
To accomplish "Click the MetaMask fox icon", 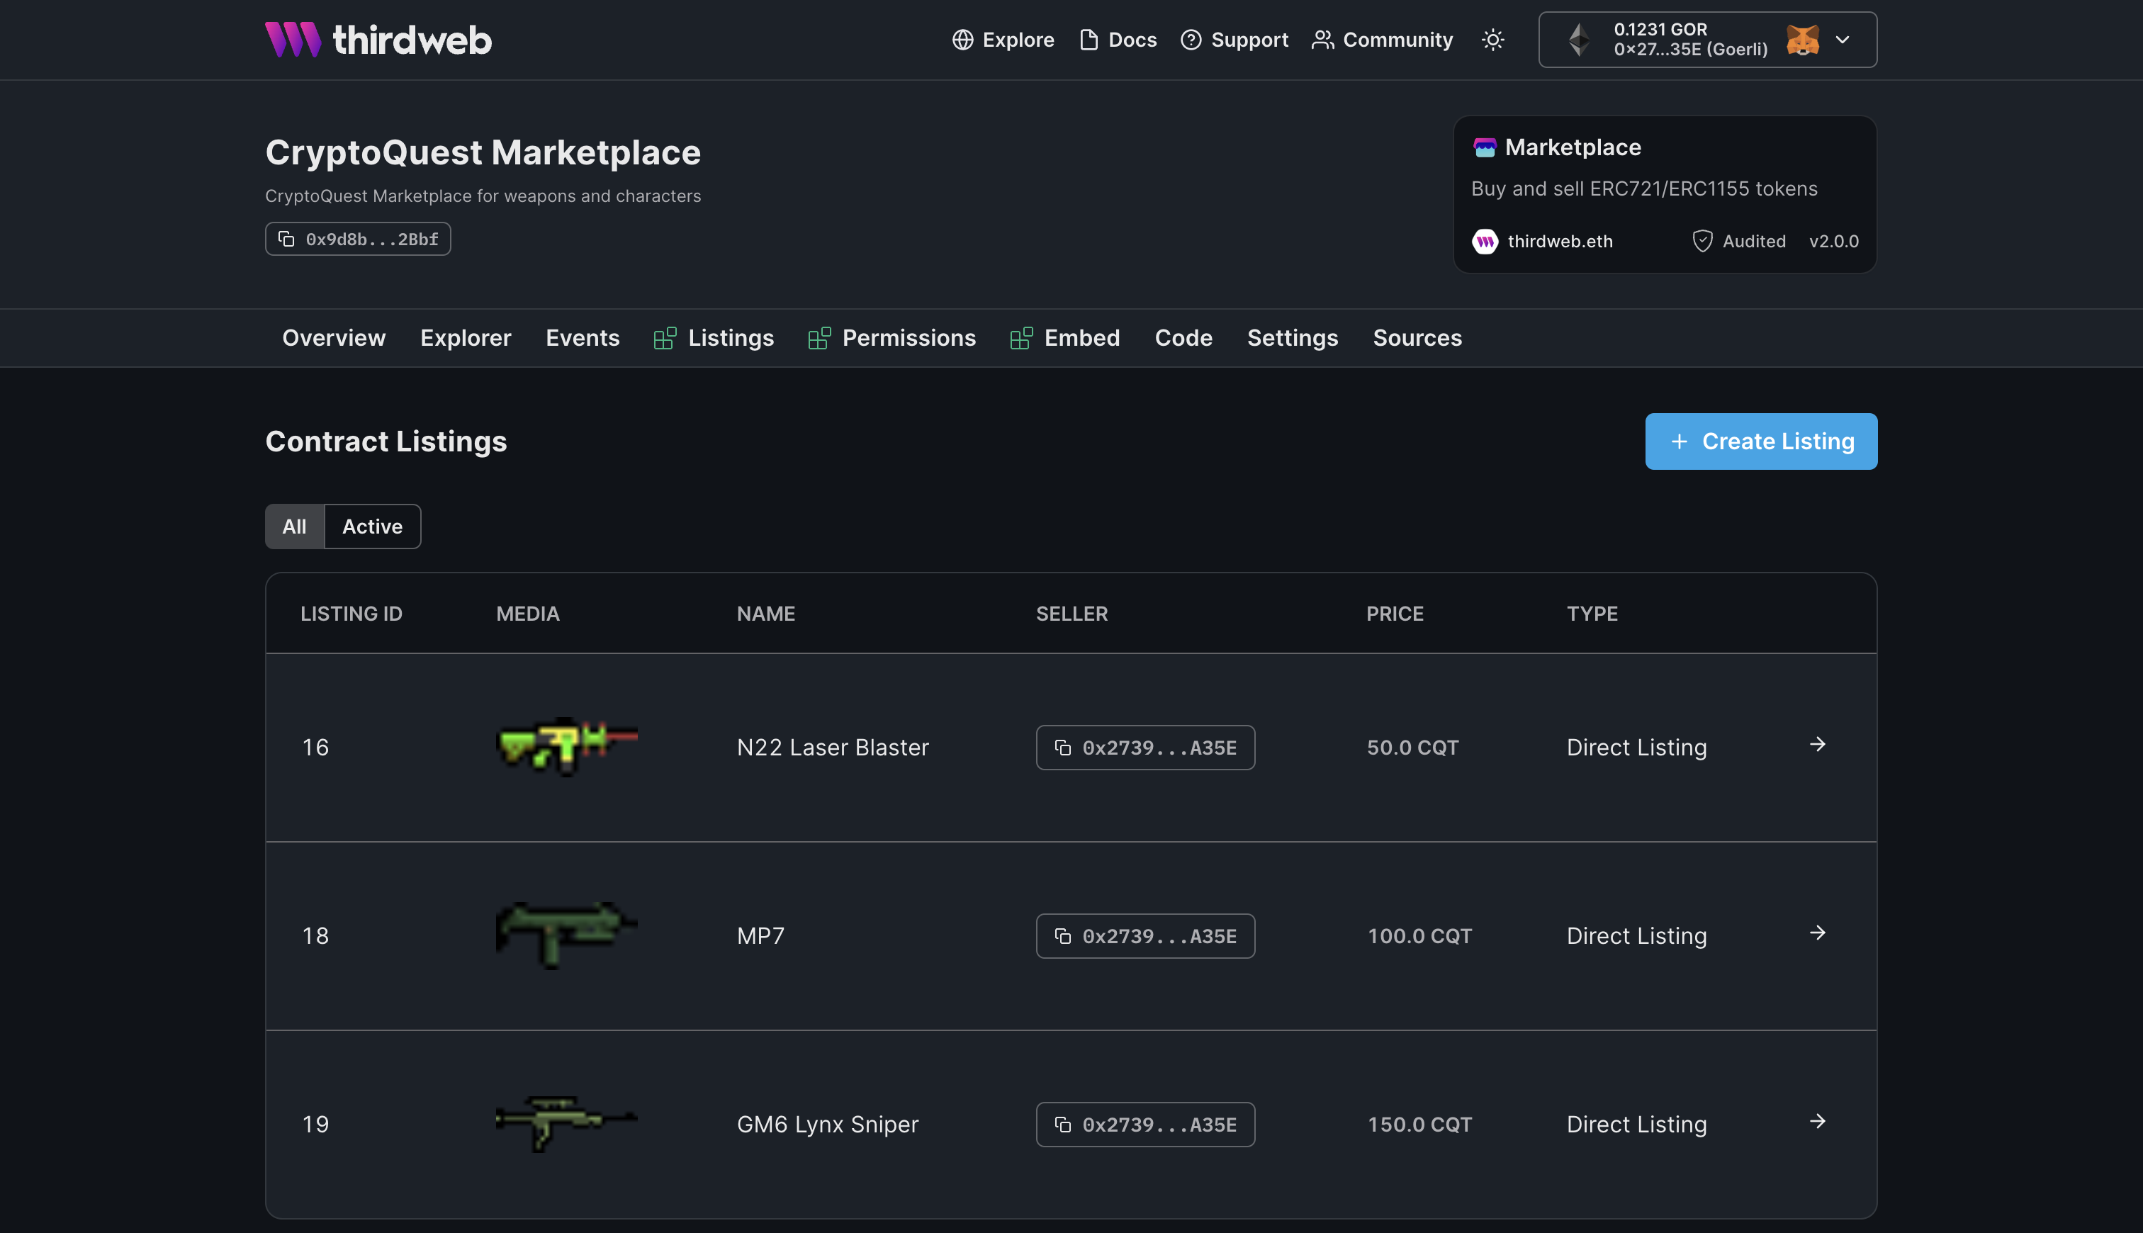I will click(x=1802, y=40).
